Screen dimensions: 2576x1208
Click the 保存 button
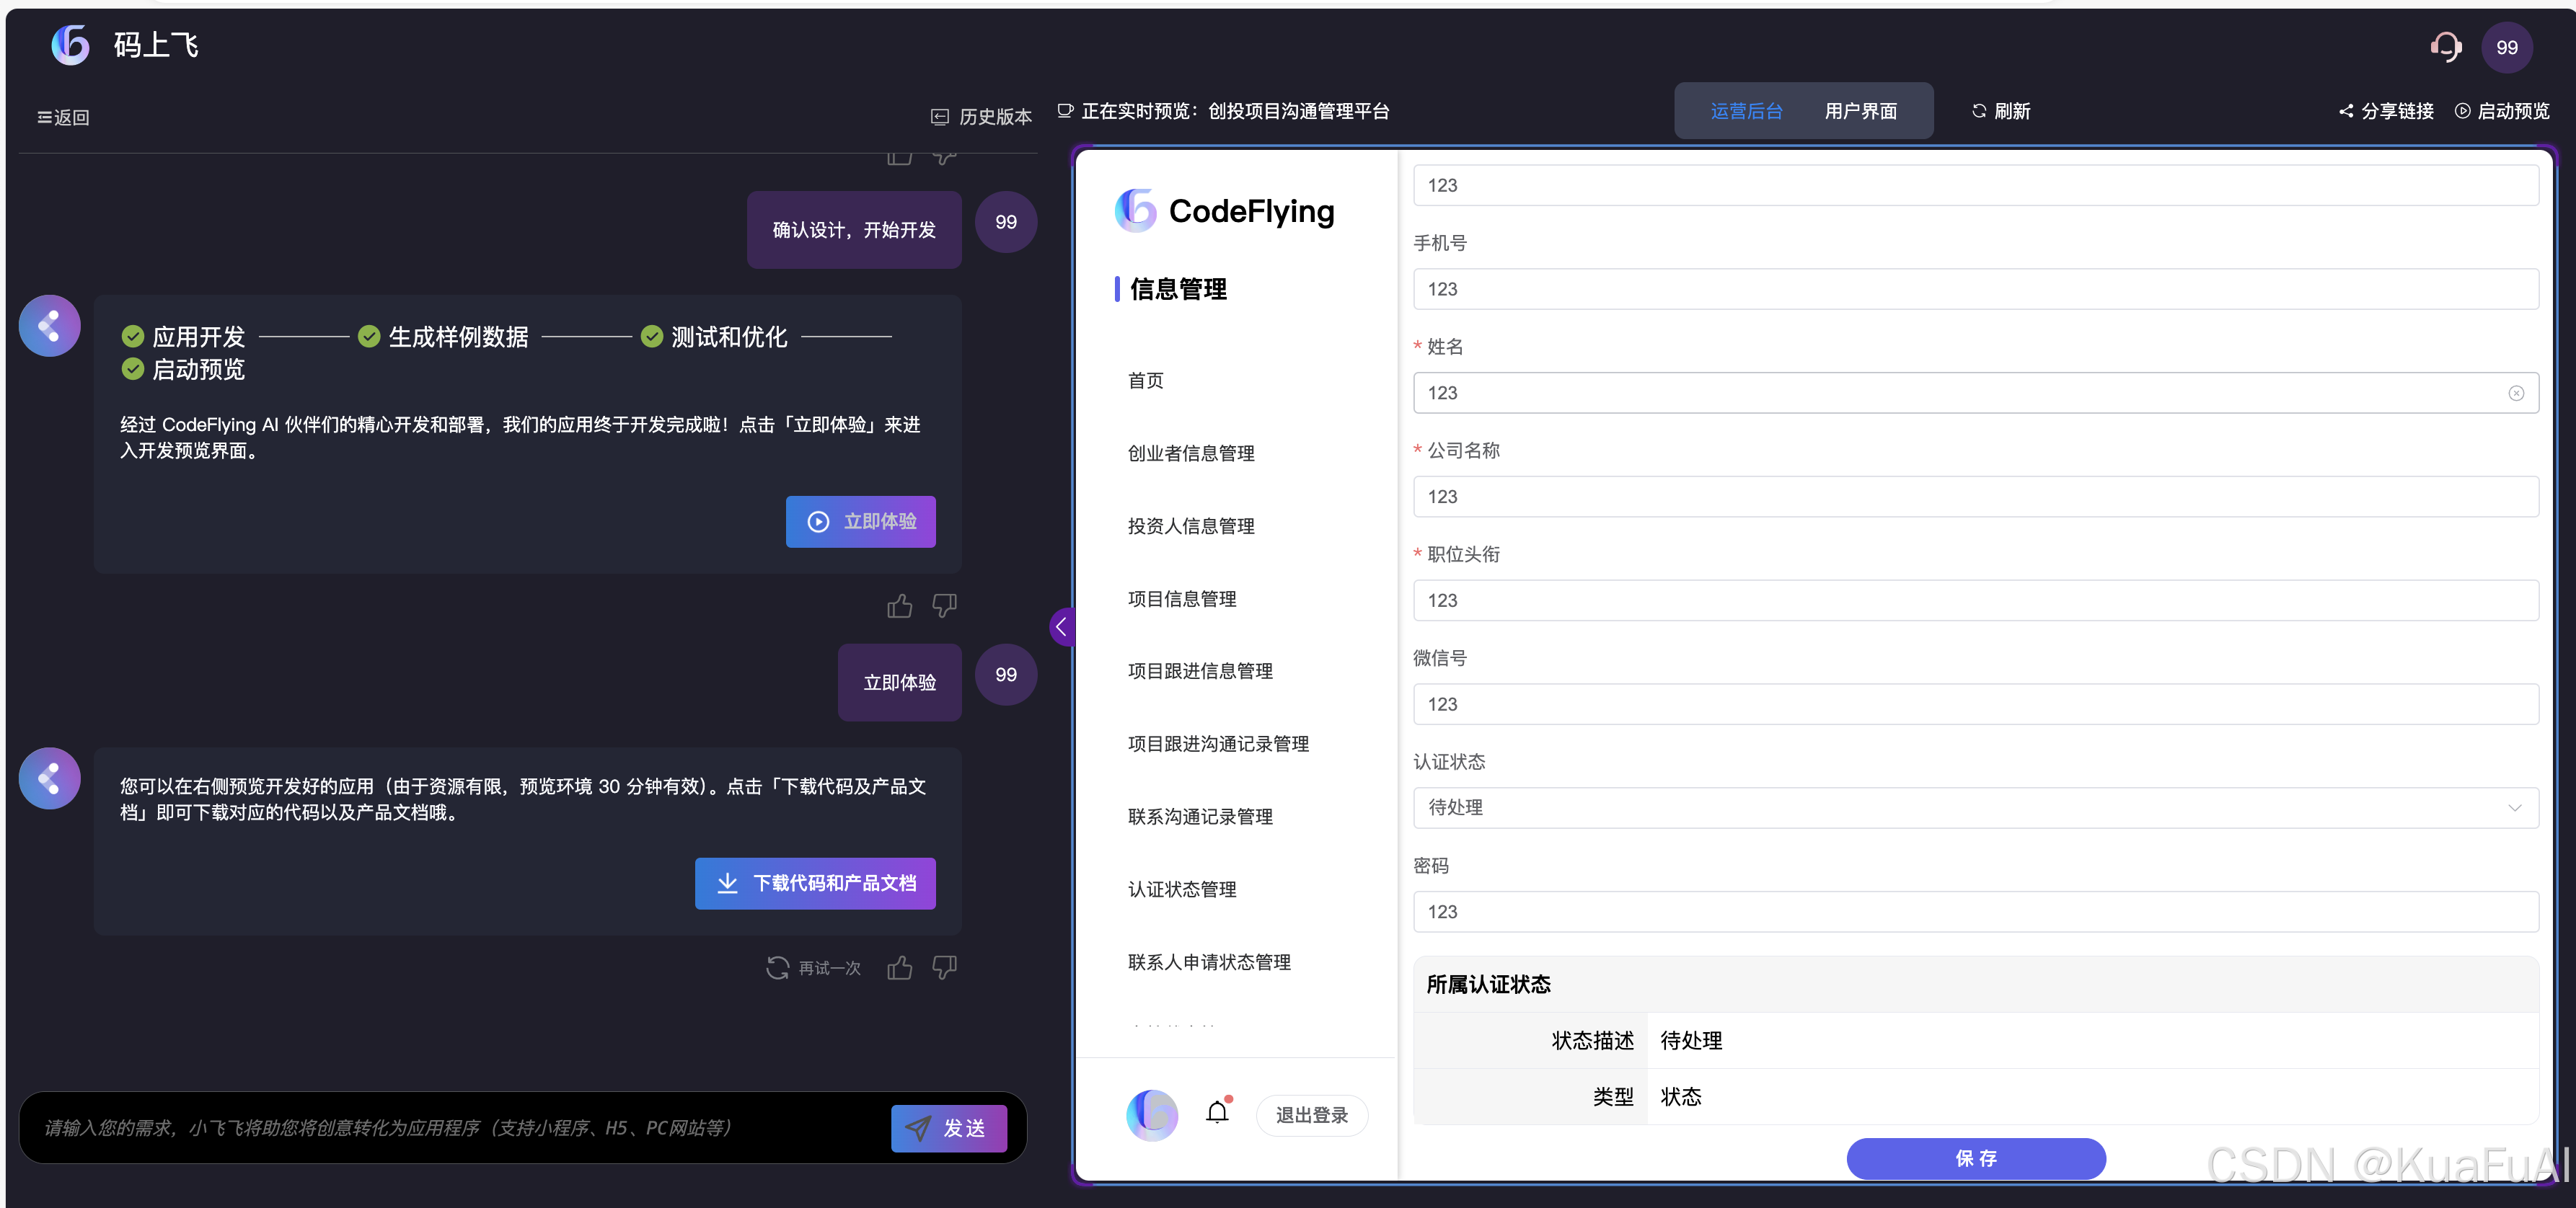1975,1158
